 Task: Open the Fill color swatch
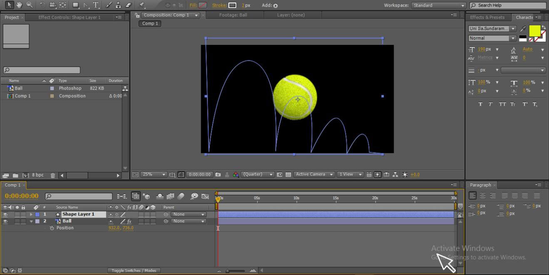(x=203, y=5)
